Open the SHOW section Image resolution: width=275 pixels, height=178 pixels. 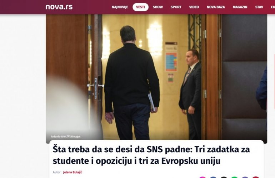tap(157, 7)
